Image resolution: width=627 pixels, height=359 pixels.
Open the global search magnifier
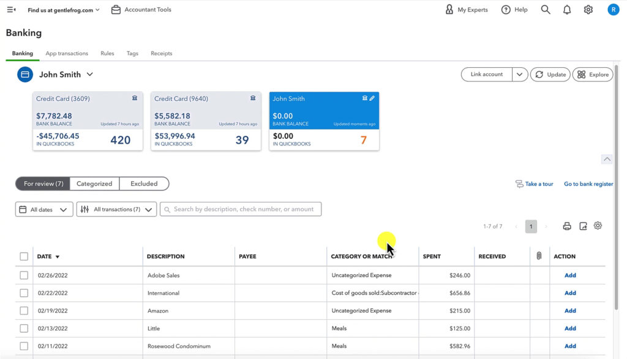tap(545, 9)
